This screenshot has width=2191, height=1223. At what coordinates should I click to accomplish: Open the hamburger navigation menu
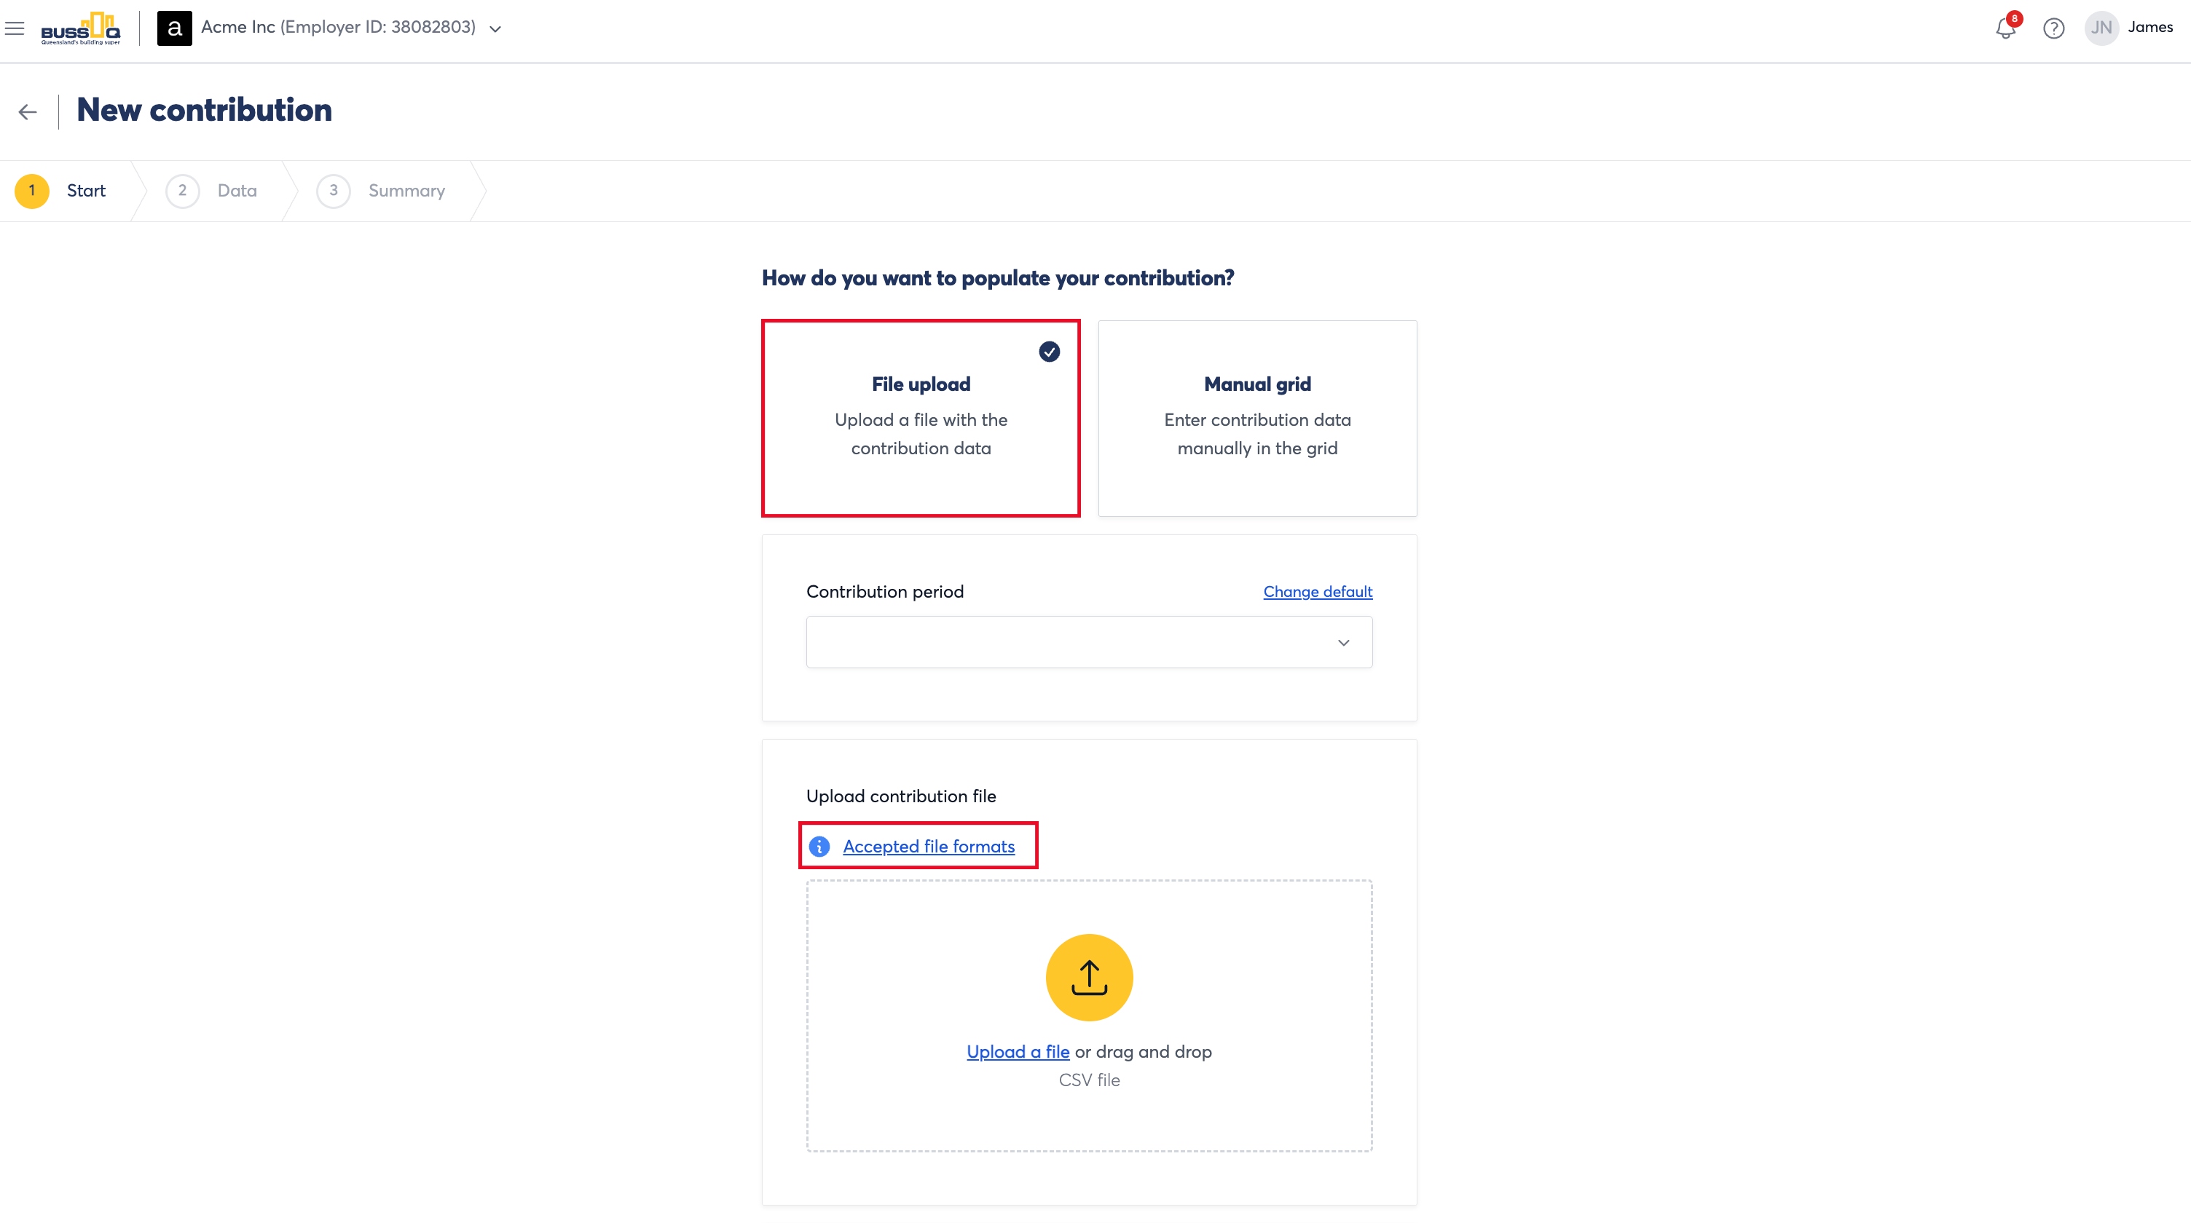point(15,28)
